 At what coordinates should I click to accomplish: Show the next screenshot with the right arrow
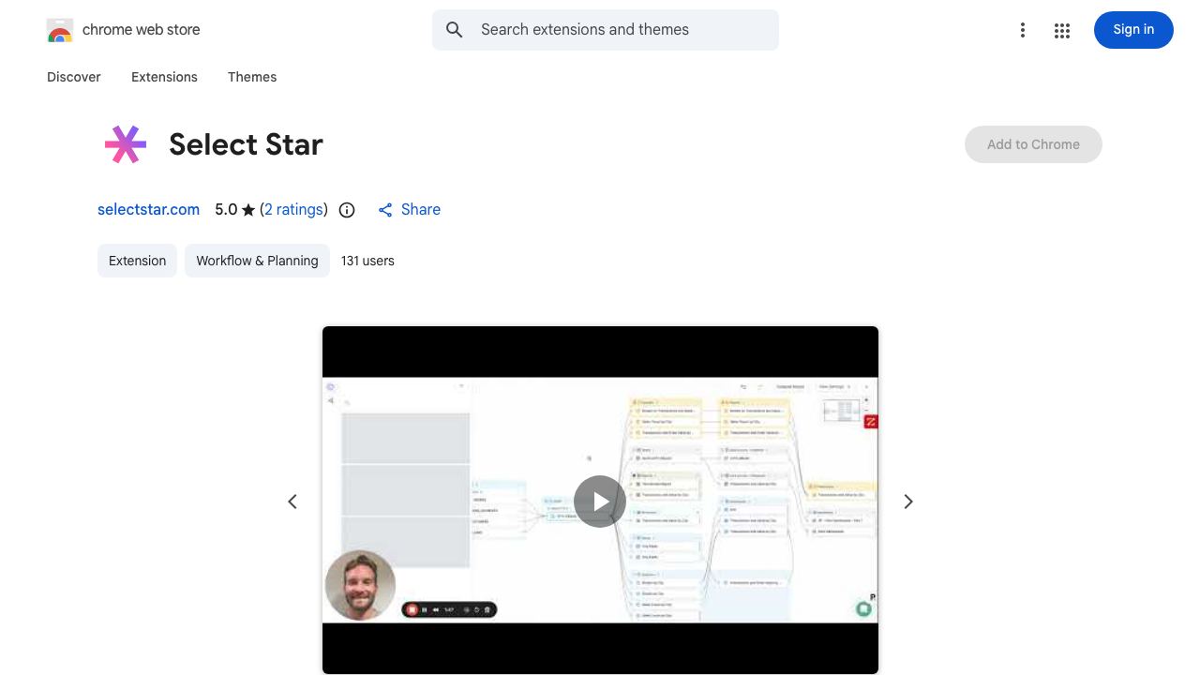[x=907, y=502]
